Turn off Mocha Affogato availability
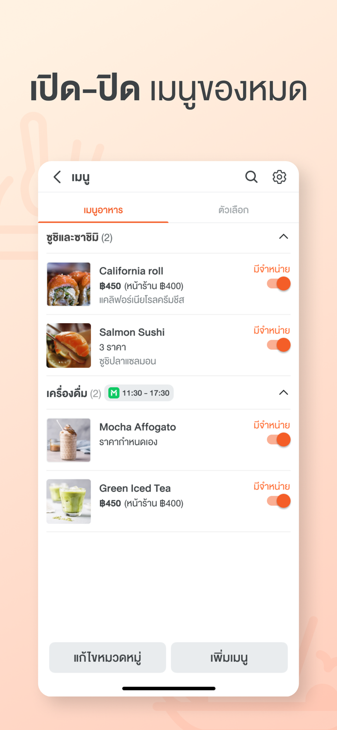 279,440
